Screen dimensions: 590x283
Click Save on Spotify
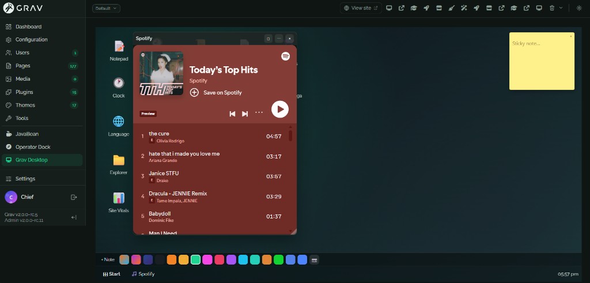(x=222, y=93)
